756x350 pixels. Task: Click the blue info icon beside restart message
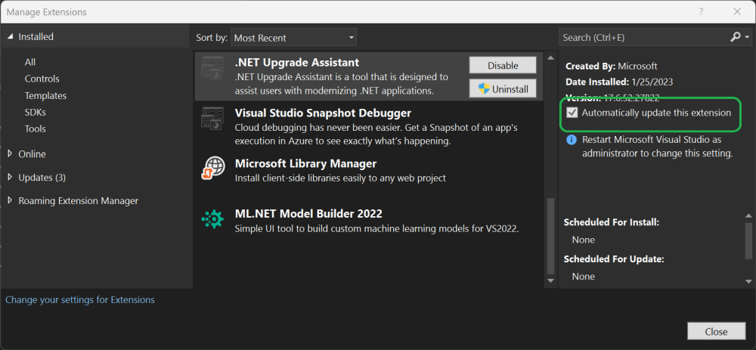coord(572,140)
